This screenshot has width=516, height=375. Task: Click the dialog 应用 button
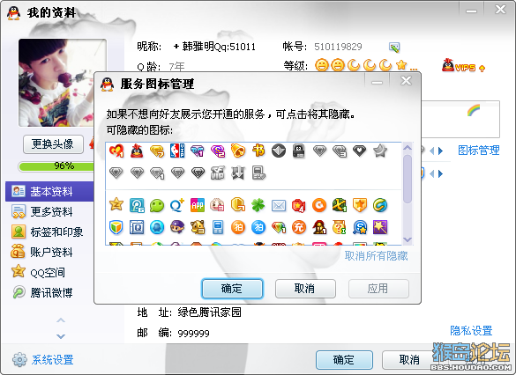[378, 289]
